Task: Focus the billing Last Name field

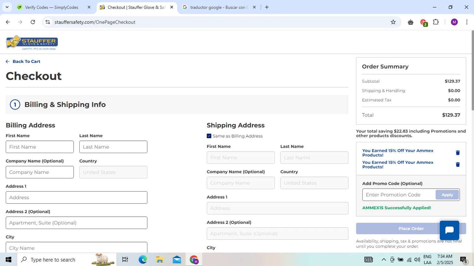Action: coord(113,147)
